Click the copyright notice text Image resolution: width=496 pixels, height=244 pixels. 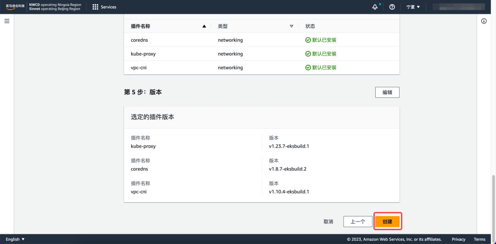(x=394, y=239)
